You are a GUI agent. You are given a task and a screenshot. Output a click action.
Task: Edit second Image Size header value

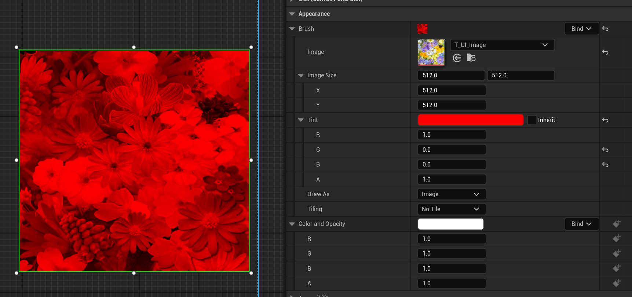click(521, 75)
